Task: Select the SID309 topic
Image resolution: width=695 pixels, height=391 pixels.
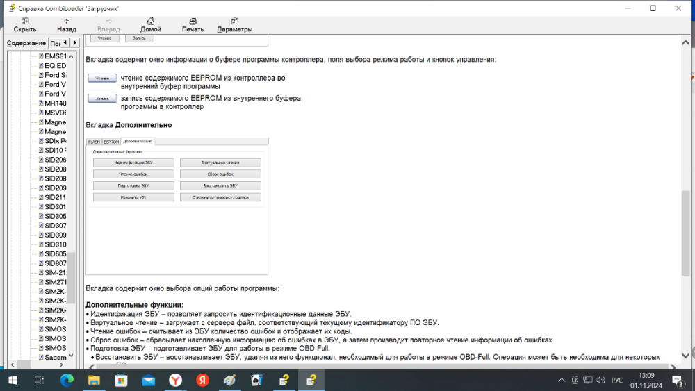Action: pyautogui.click(x=56, y=235)
